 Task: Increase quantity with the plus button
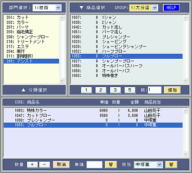click(32, 164)
